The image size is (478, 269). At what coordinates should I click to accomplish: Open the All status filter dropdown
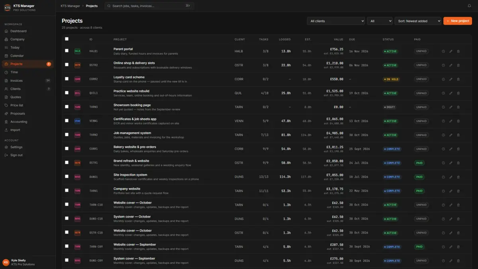[380, 21]
